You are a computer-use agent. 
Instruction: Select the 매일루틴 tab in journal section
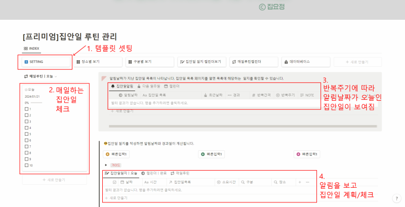point(180,173)
